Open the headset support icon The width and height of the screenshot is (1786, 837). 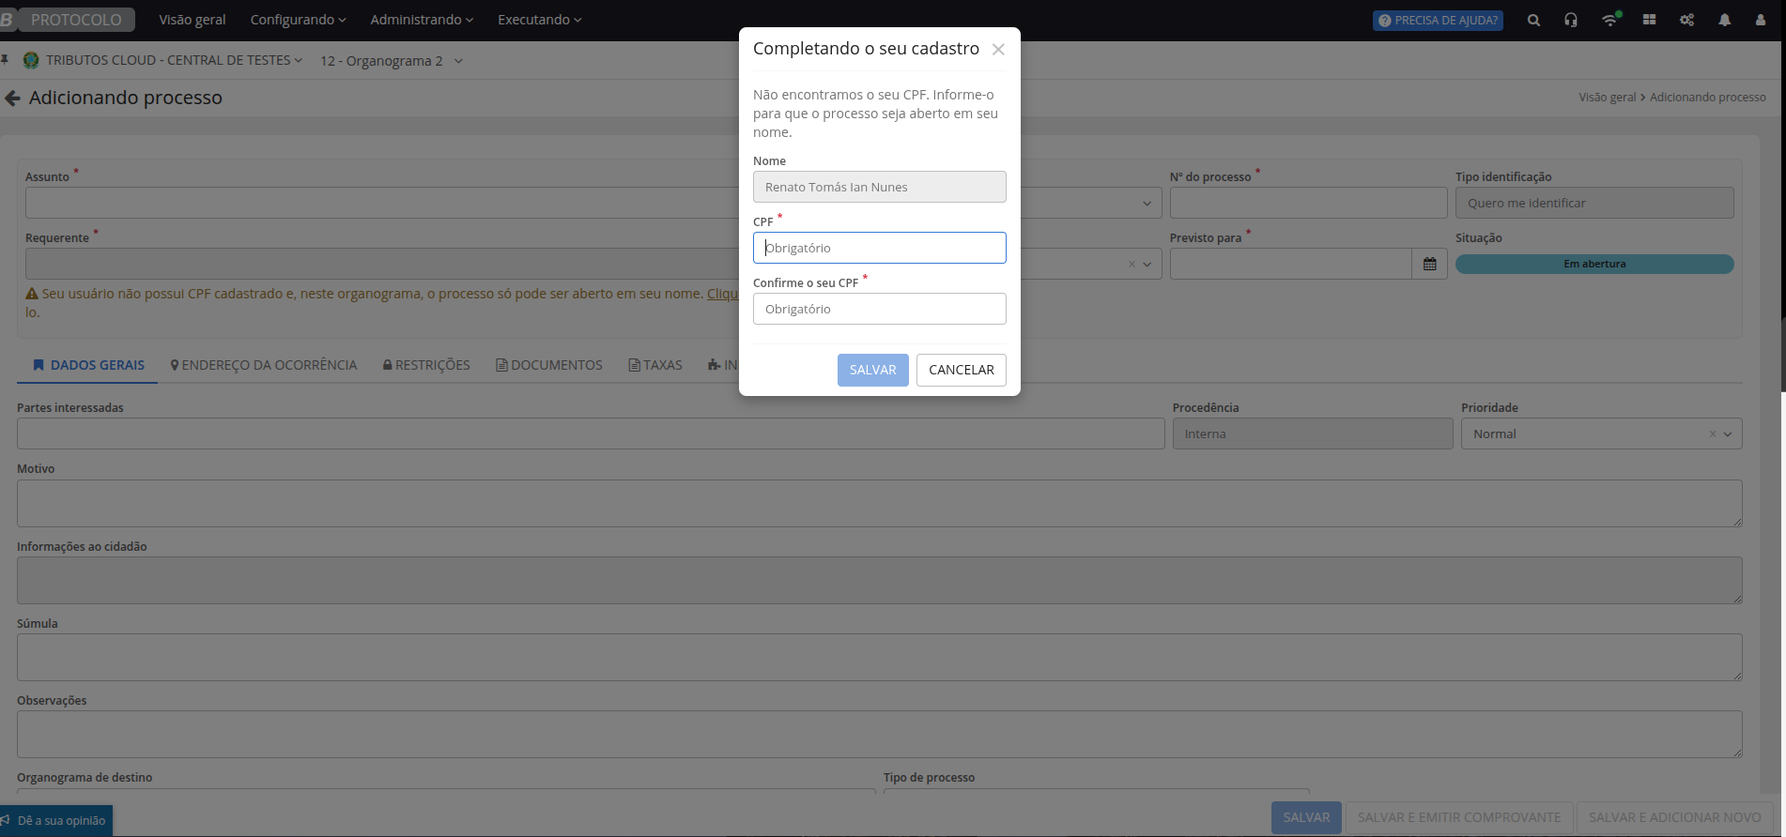coord(1571,20)
